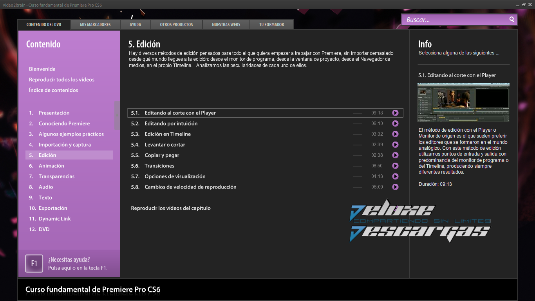535x301 pixels.
Task: Open the Bienvenida link
Action: 42,69
